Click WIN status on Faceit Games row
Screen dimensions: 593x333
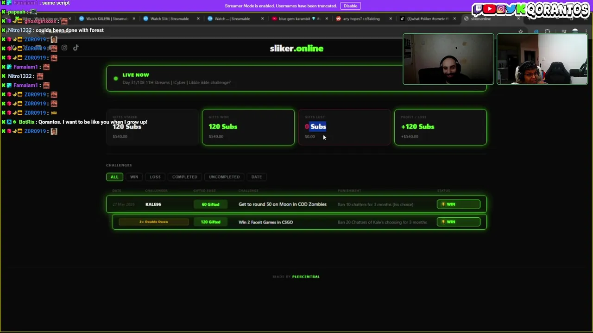[459, 222]
